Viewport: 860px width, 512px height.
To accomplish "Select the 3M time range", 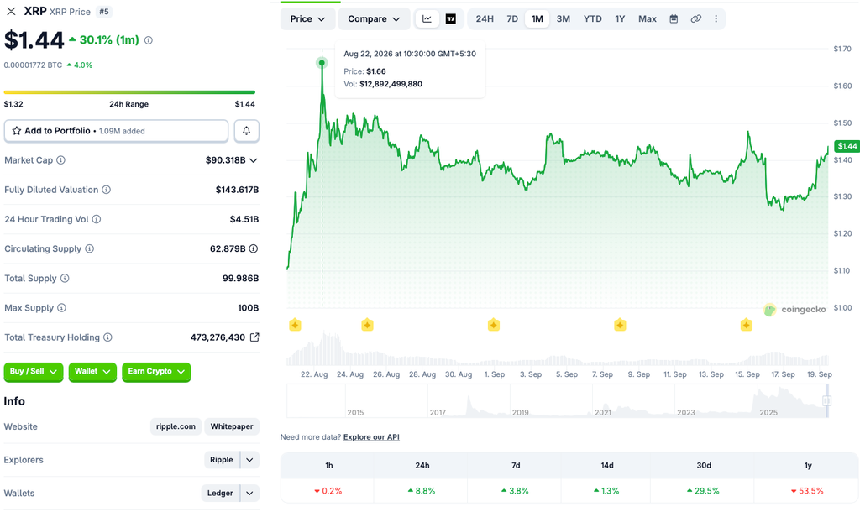I will [x=564, y=18].
